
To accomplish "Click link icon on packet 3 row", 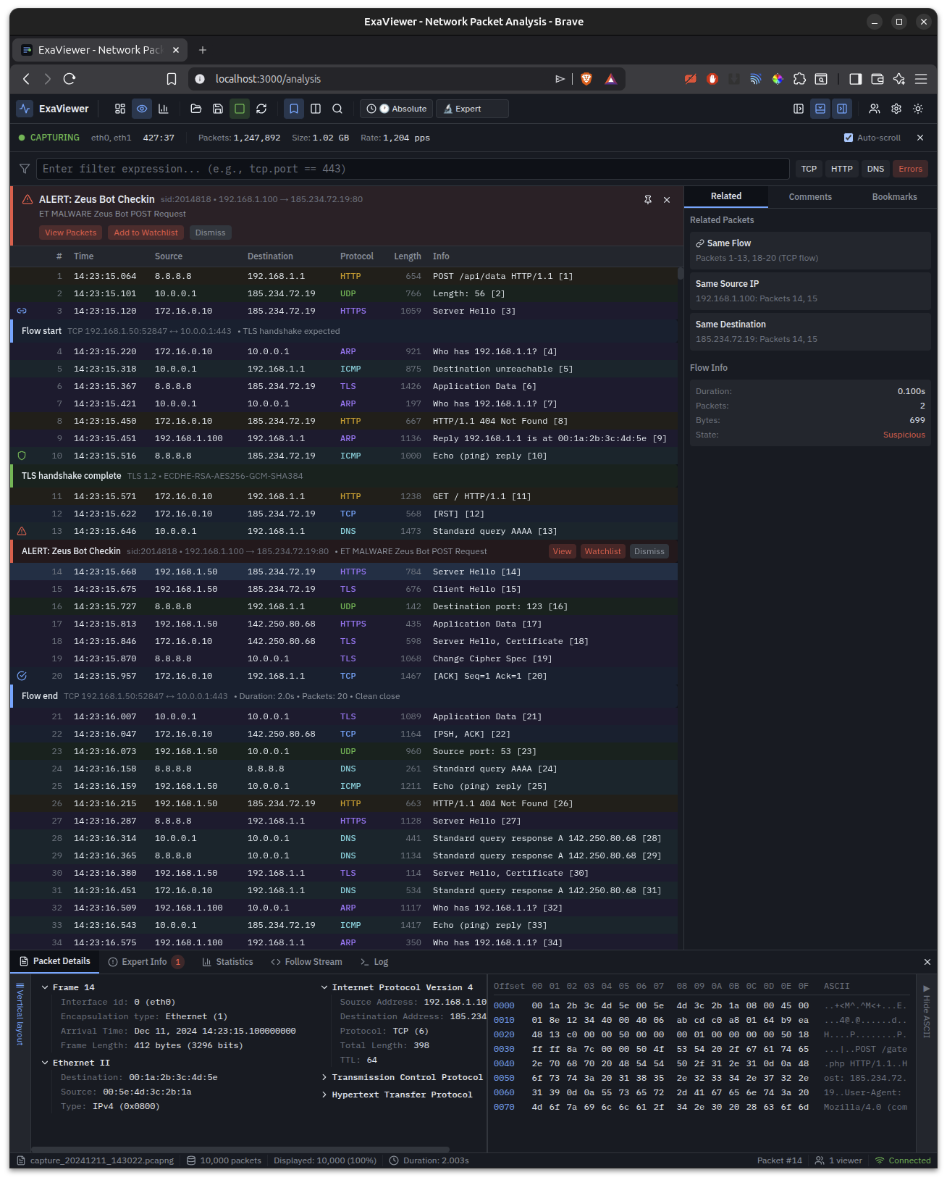I will coord(22,311).
